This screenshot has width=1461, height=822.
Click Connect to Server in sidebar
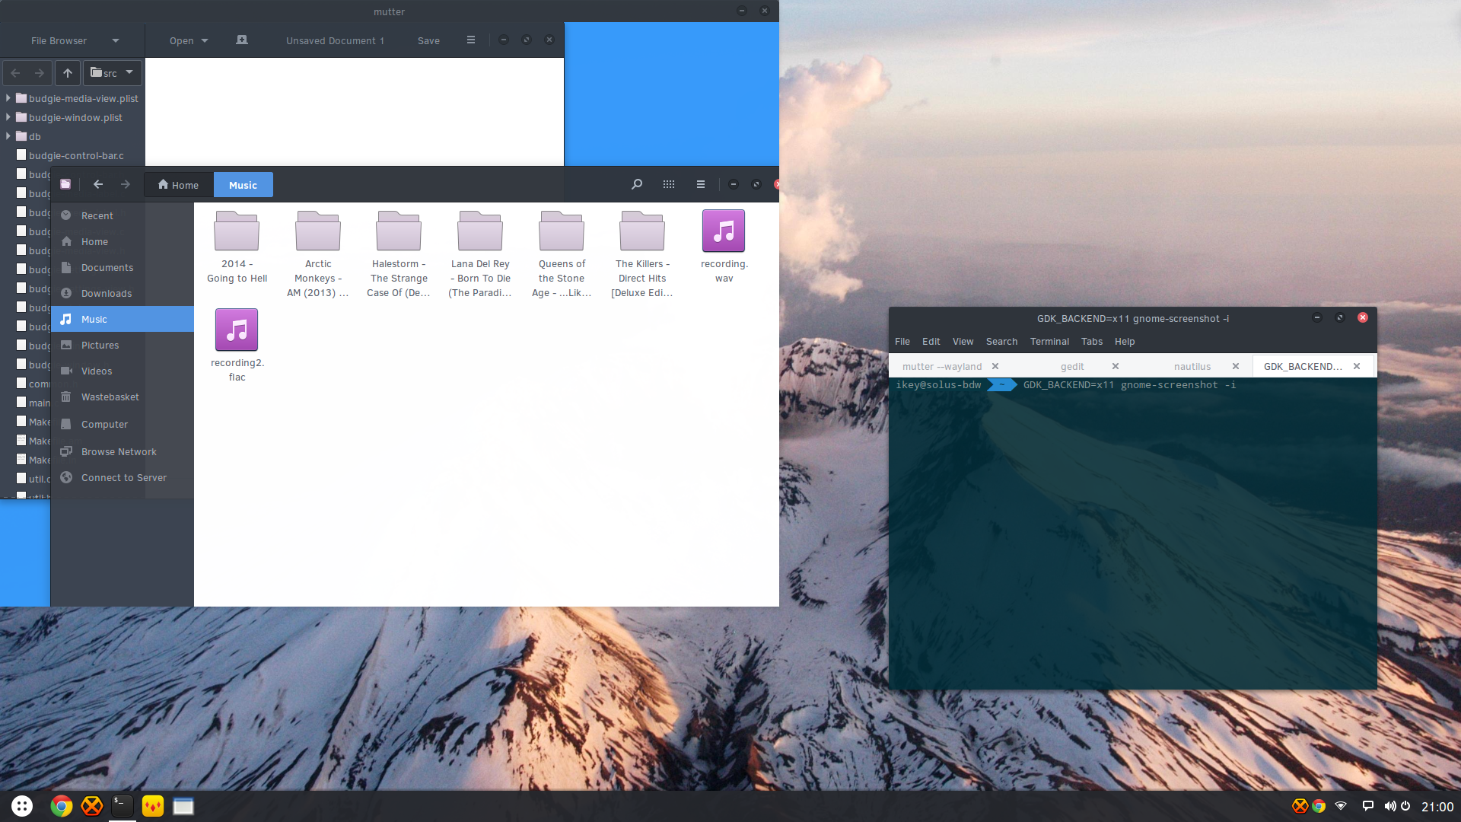(123, 477)
